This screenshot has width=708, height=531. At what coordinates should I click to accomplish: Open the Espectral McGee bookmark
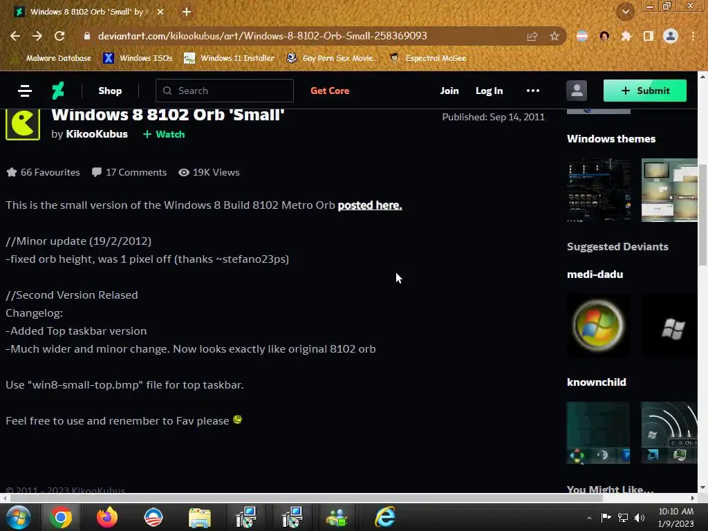coord(427,58)
